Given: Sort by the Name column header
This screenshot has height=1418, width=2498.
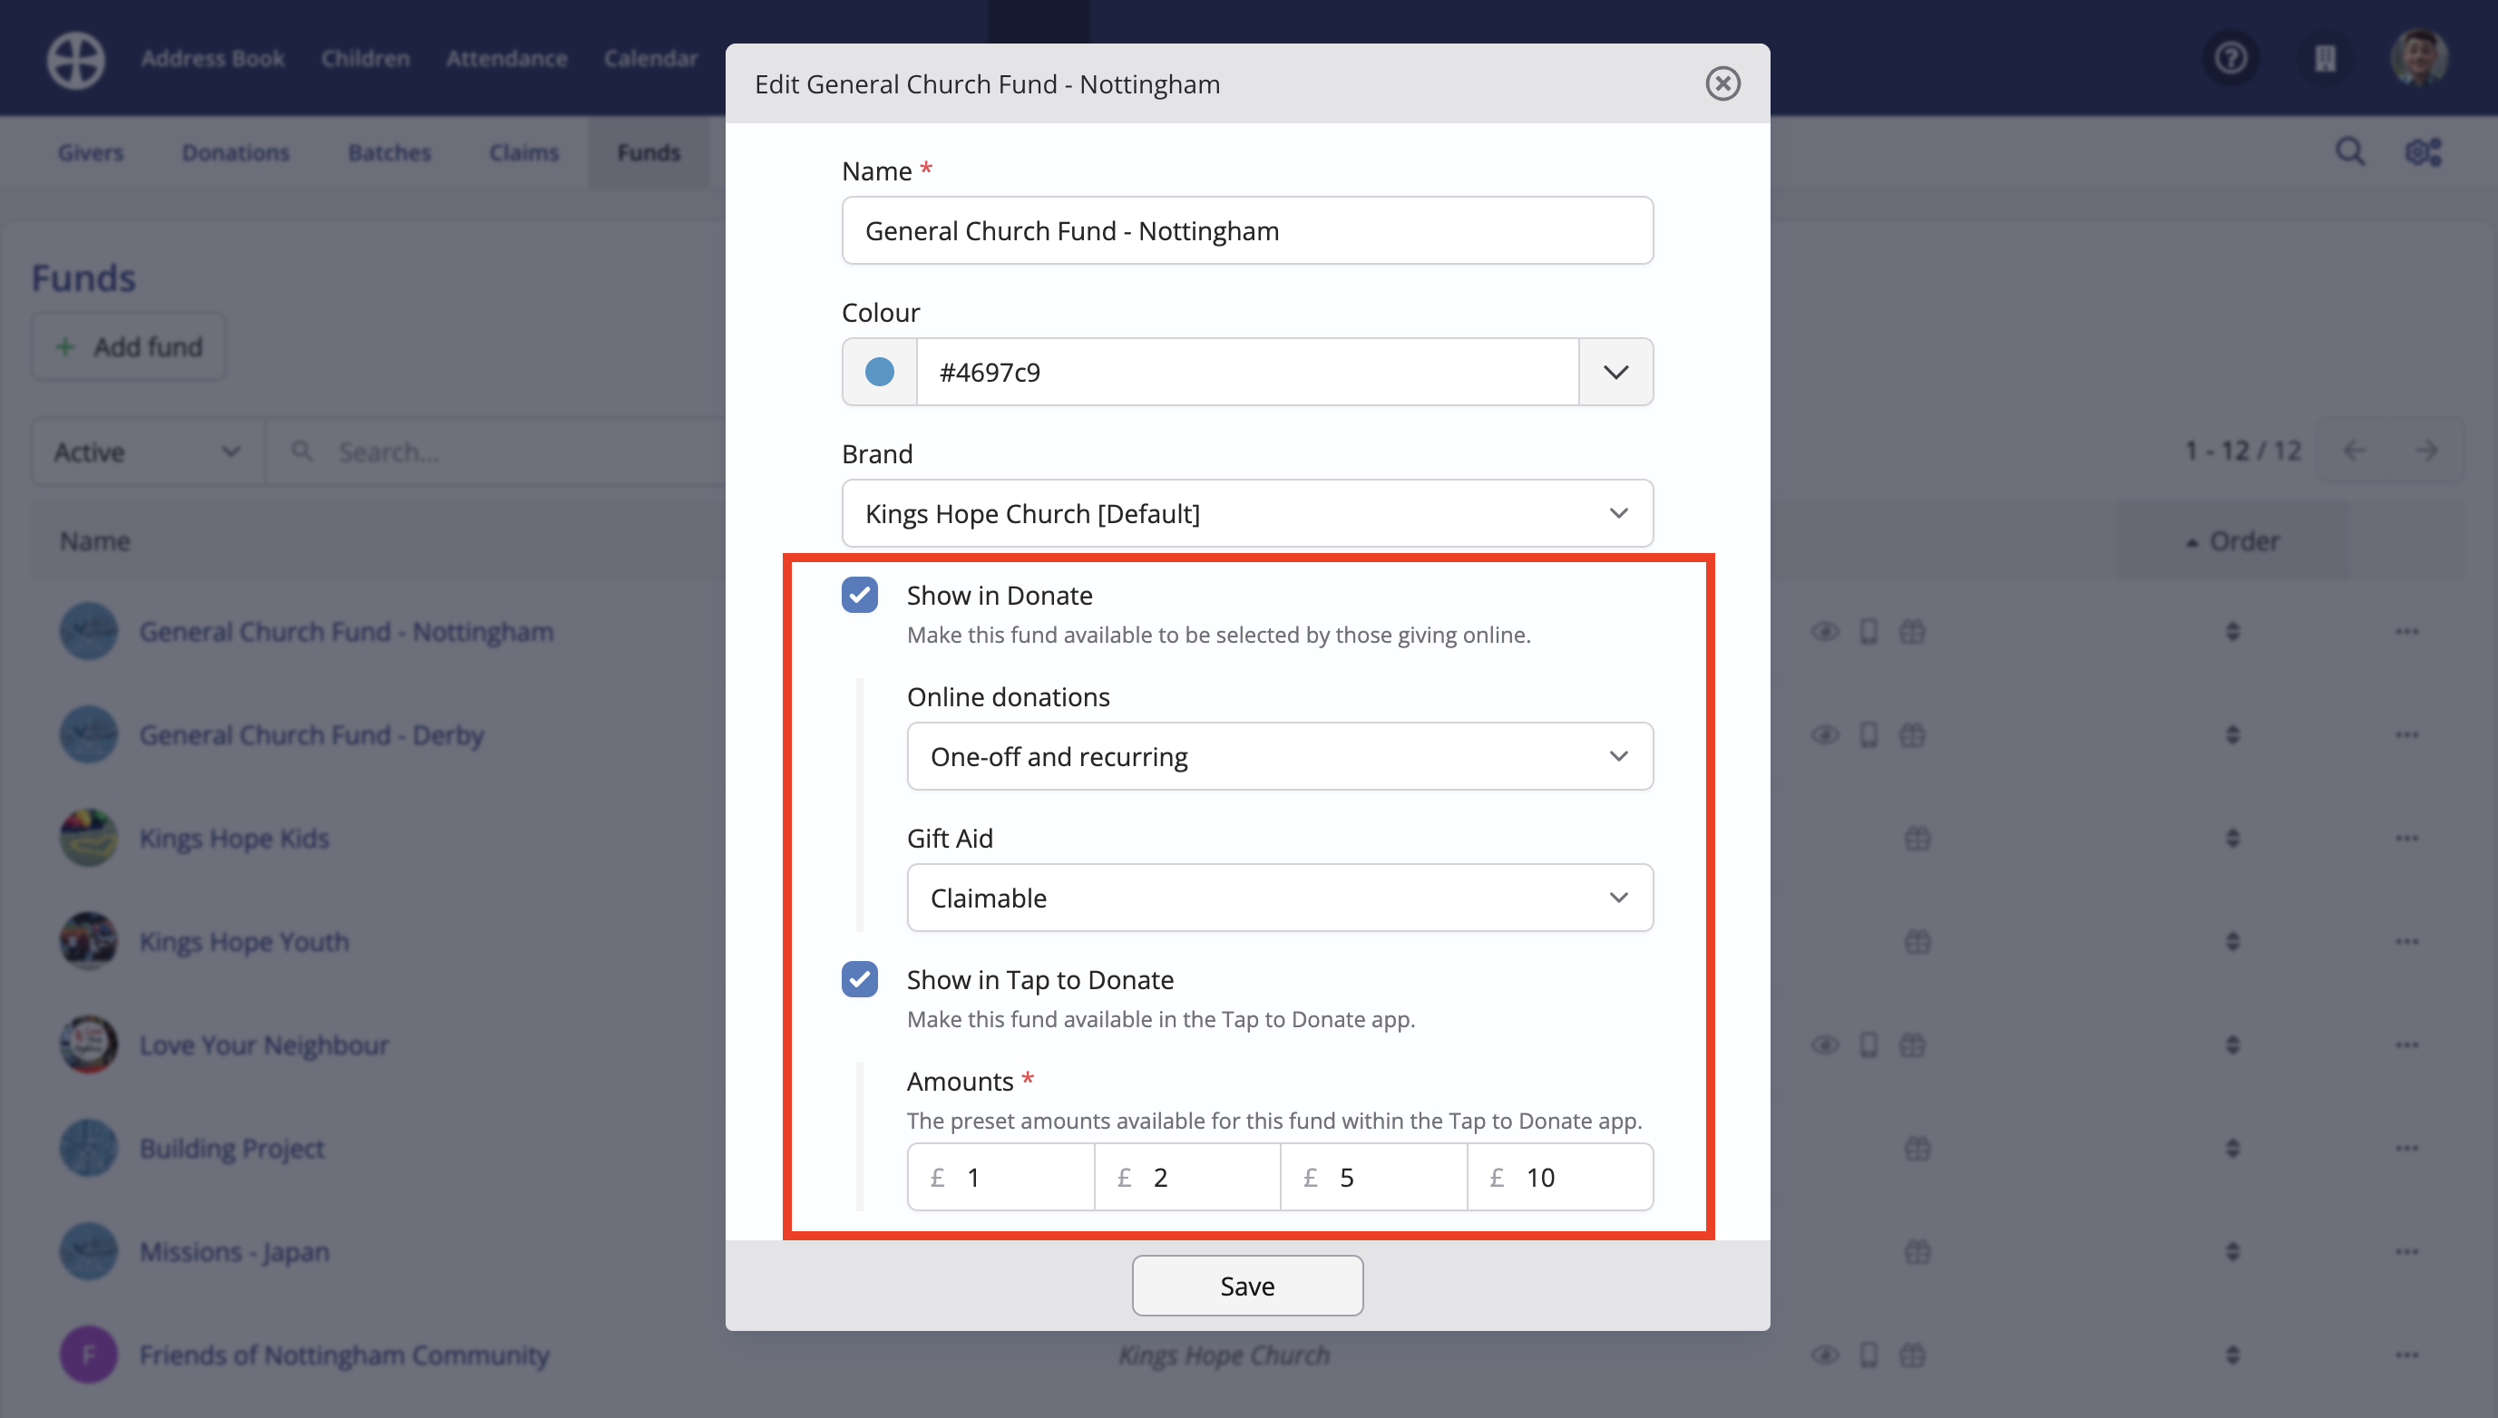Looking at the screenshot, I should click(95, 541).
